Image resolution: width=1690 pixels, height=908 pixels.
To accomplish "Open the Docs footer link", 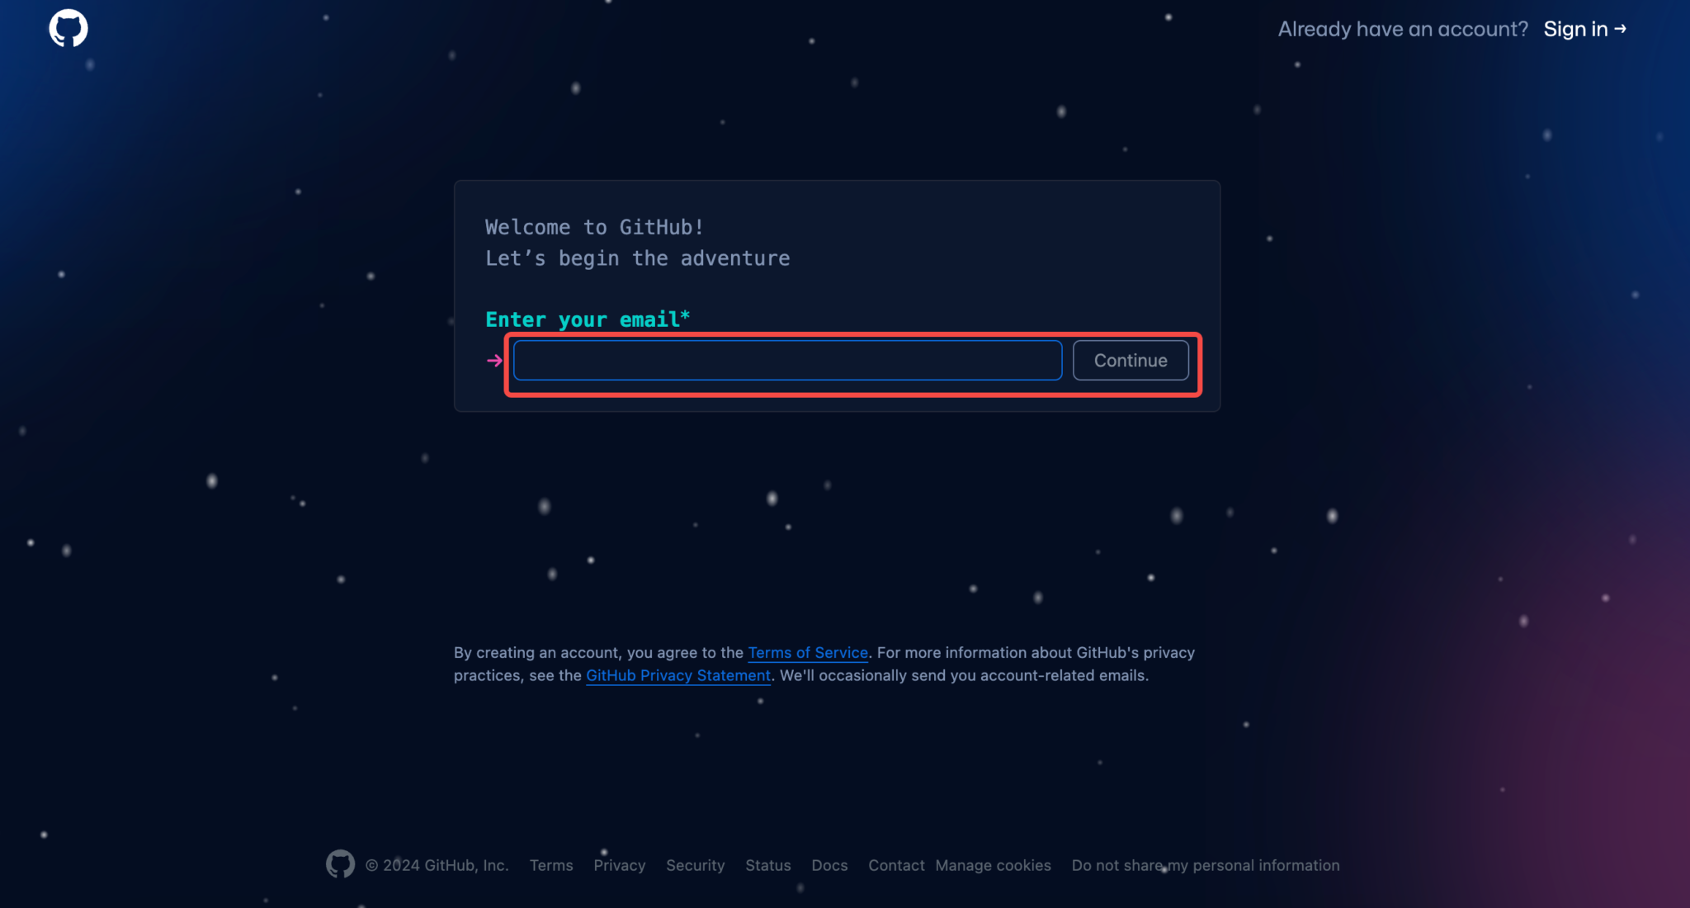I will click(829, 865).
